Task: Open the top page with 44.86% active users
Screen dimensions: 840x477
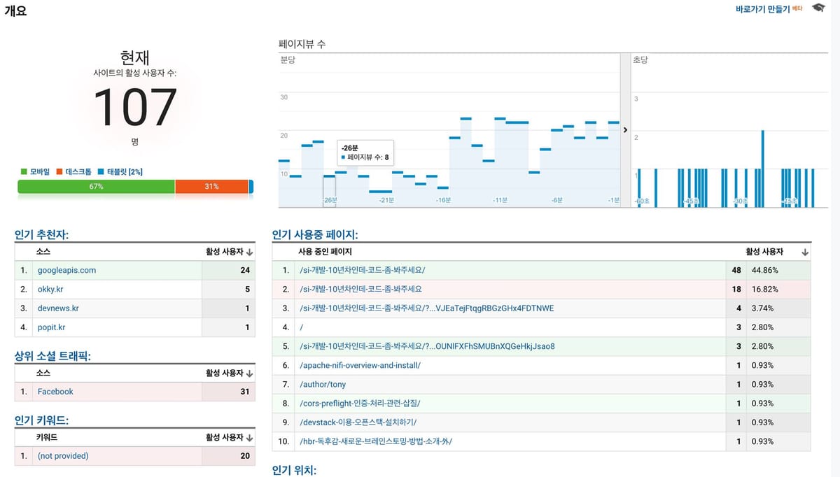Action: point(362,270)
